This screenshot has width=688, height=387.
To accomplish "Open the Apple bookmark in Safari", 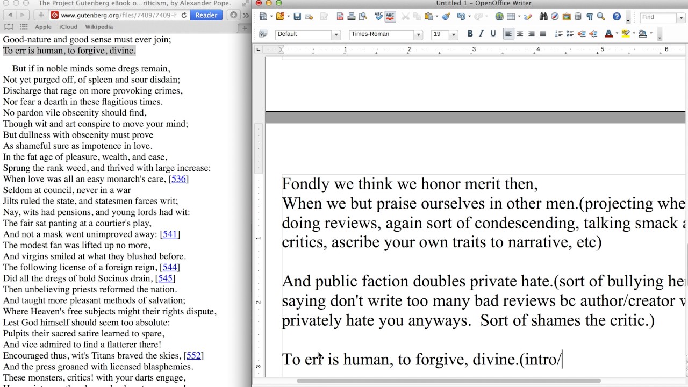I will [x=43, y=27].
